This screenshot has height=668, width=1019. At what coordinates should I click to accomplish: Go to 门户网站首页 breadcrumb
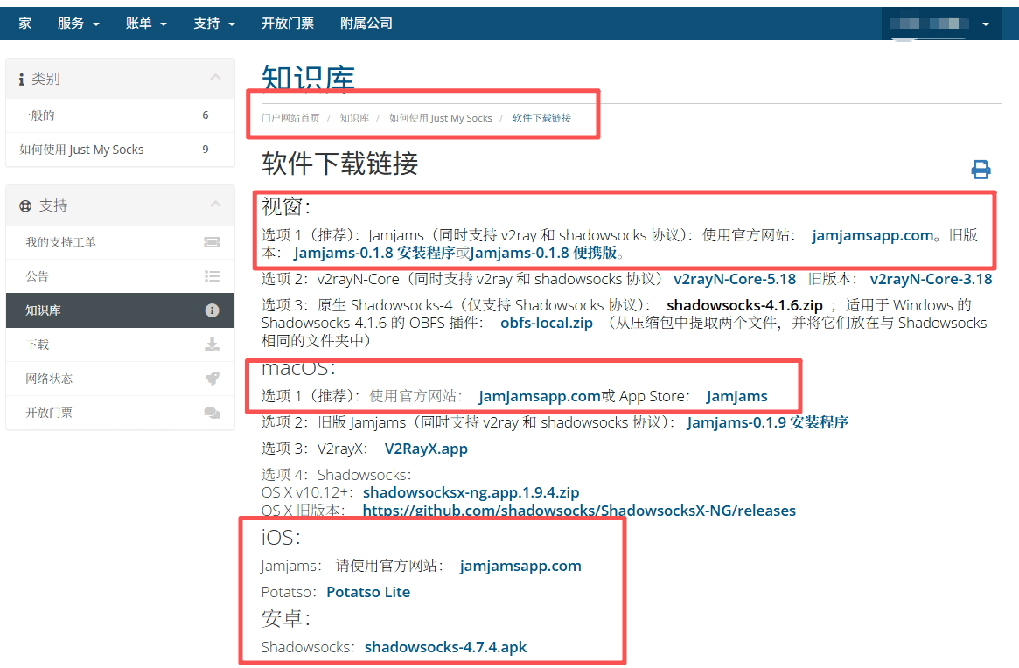[x=290, y=118]
